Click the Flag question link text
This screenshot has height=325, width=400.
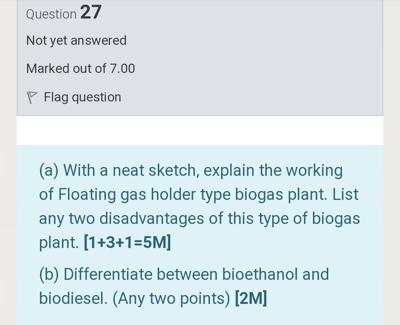82,97
